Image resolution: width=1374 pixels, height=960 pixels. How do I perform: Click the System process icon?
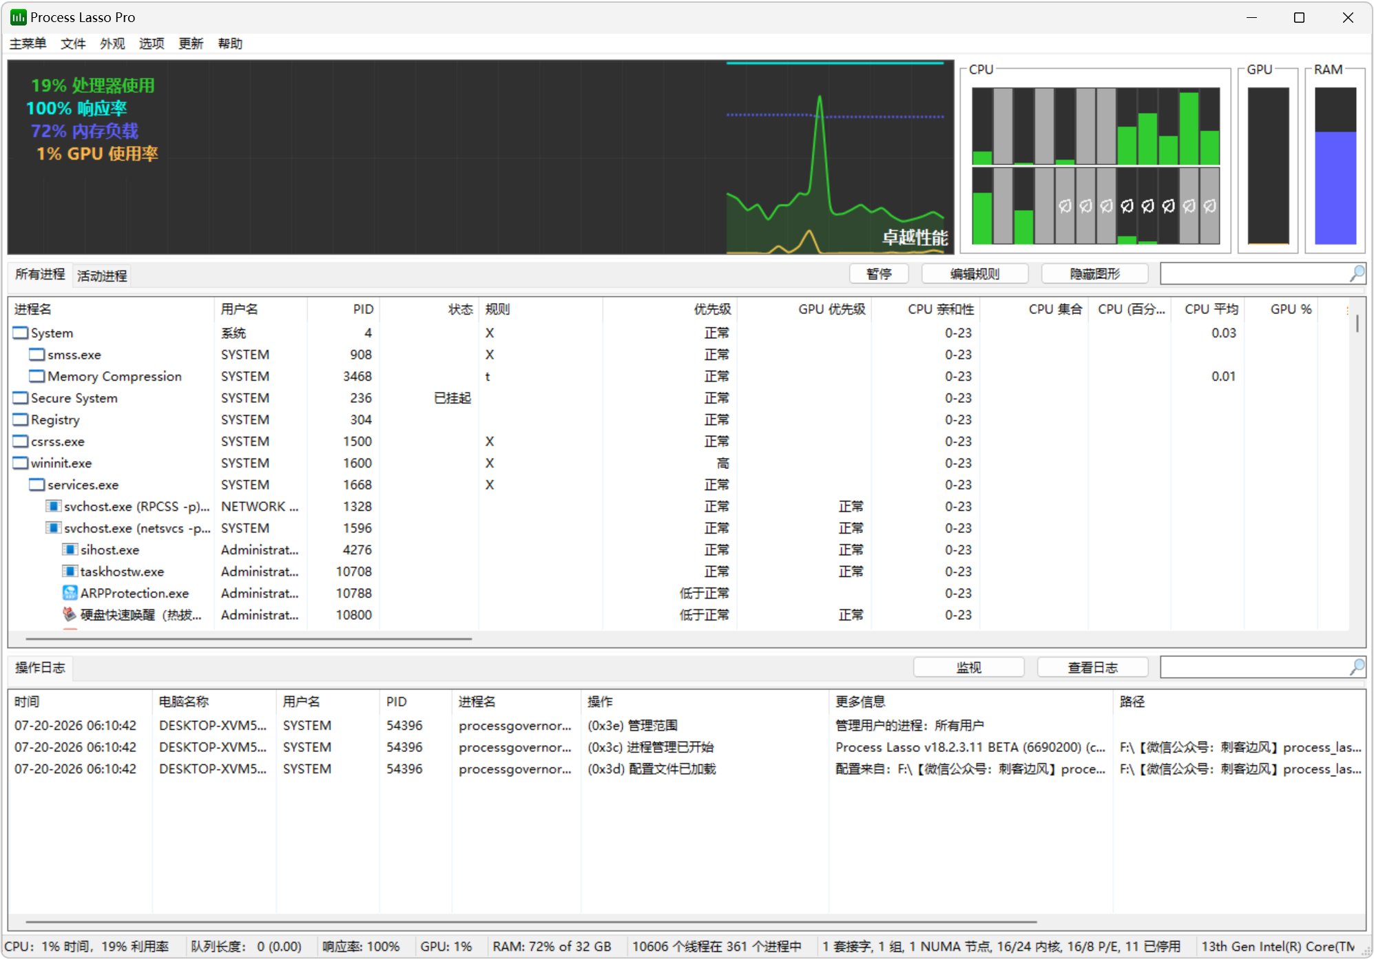[21, 333]
